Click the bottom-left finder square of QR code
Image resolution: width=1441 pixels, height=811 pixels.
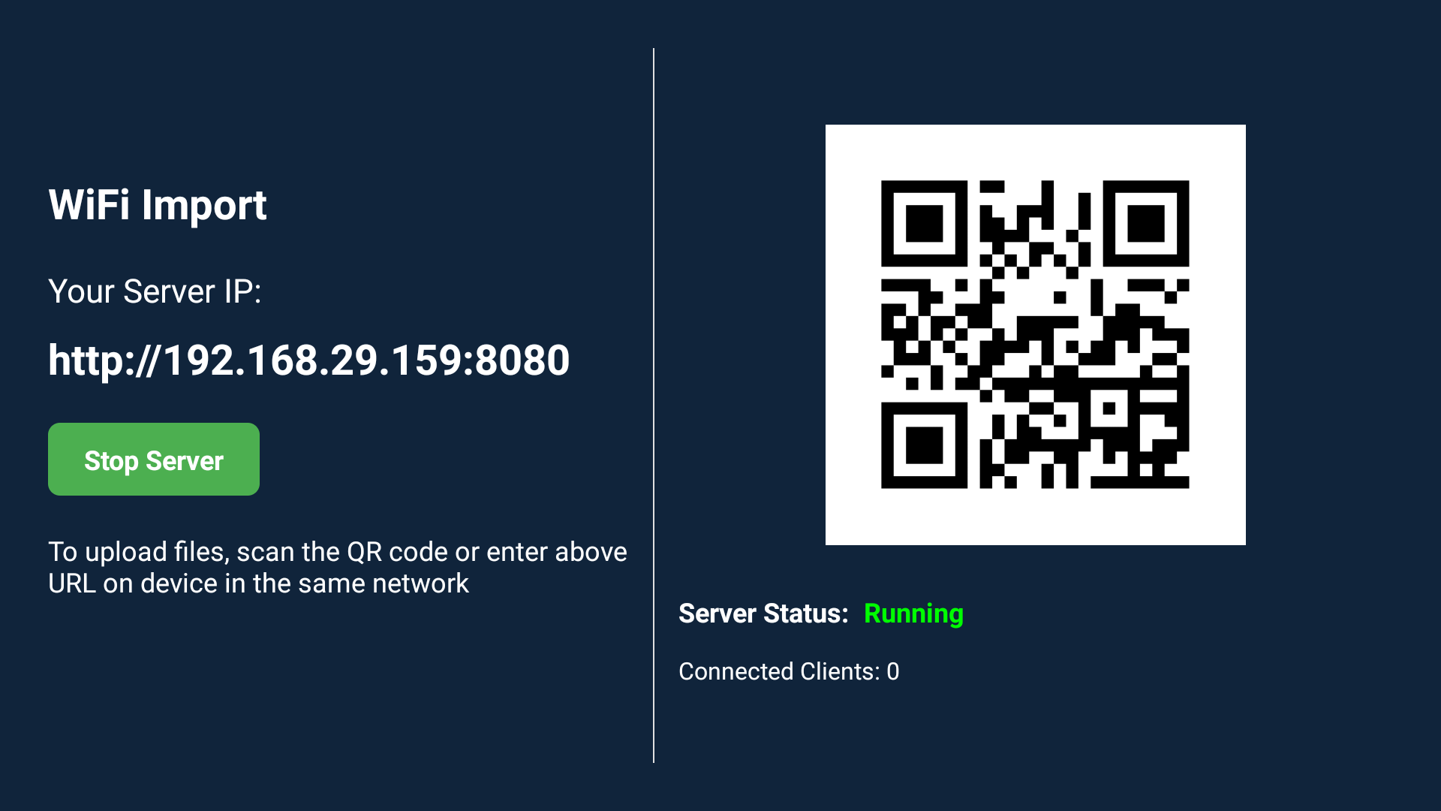click(924, 445)
